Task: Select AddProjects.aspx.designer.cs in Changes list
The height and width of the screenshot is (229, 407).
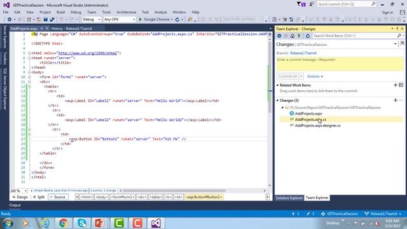Action: coord(318,125)
